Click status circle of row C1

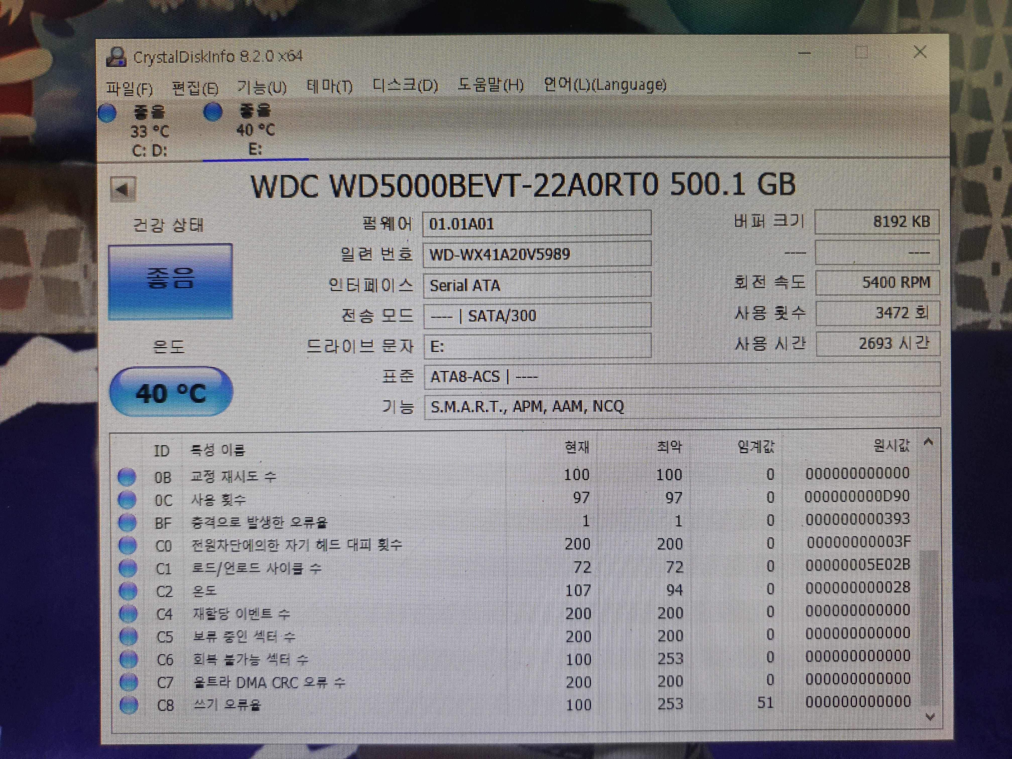tap(128, 568)
